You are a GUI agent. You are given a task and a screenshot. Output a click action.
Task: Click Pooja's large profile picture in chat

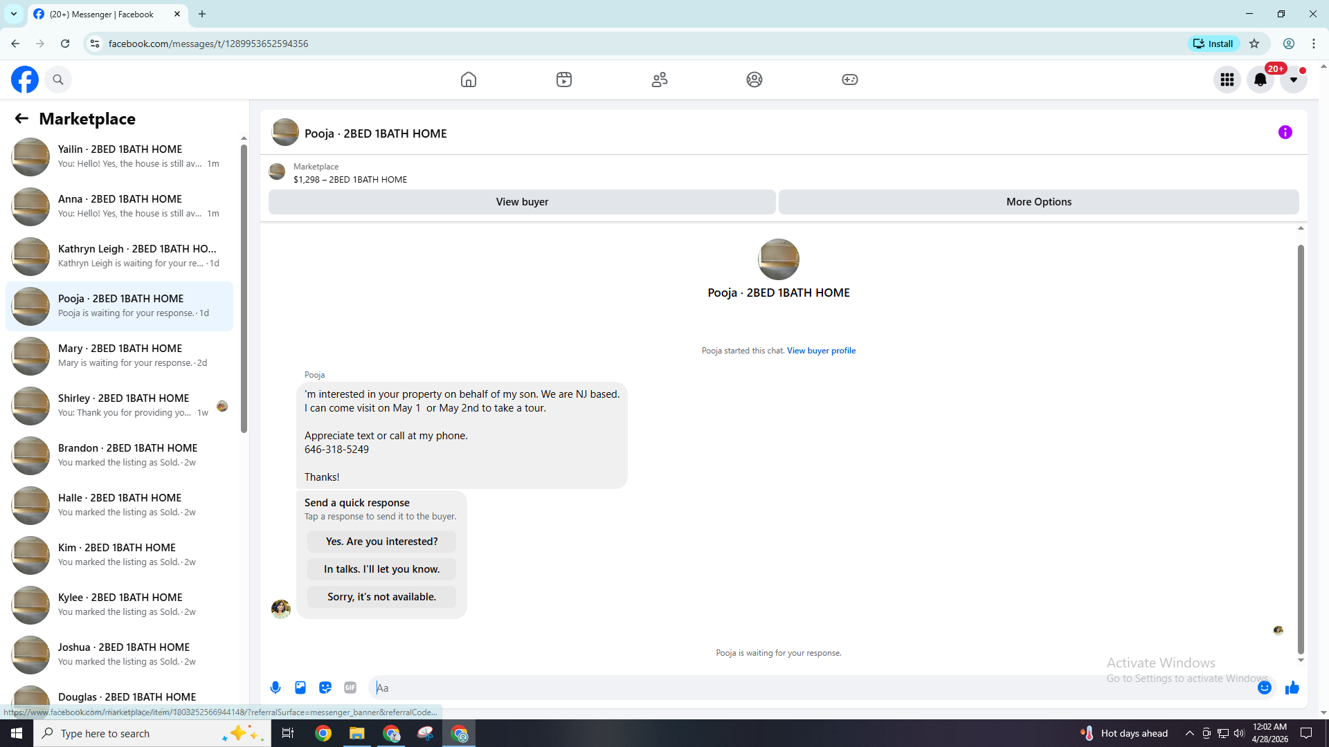tap(779, 259)
